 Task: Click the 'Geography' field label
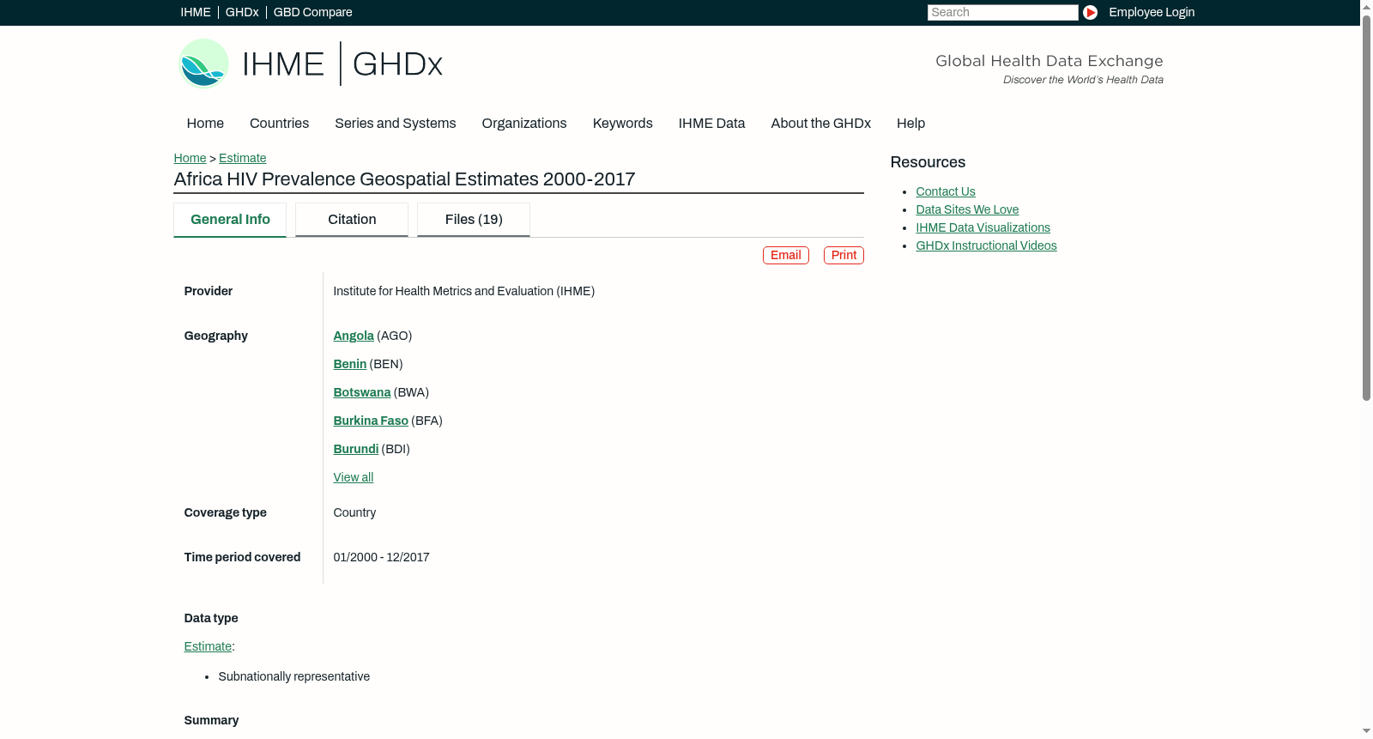(216, 336)
